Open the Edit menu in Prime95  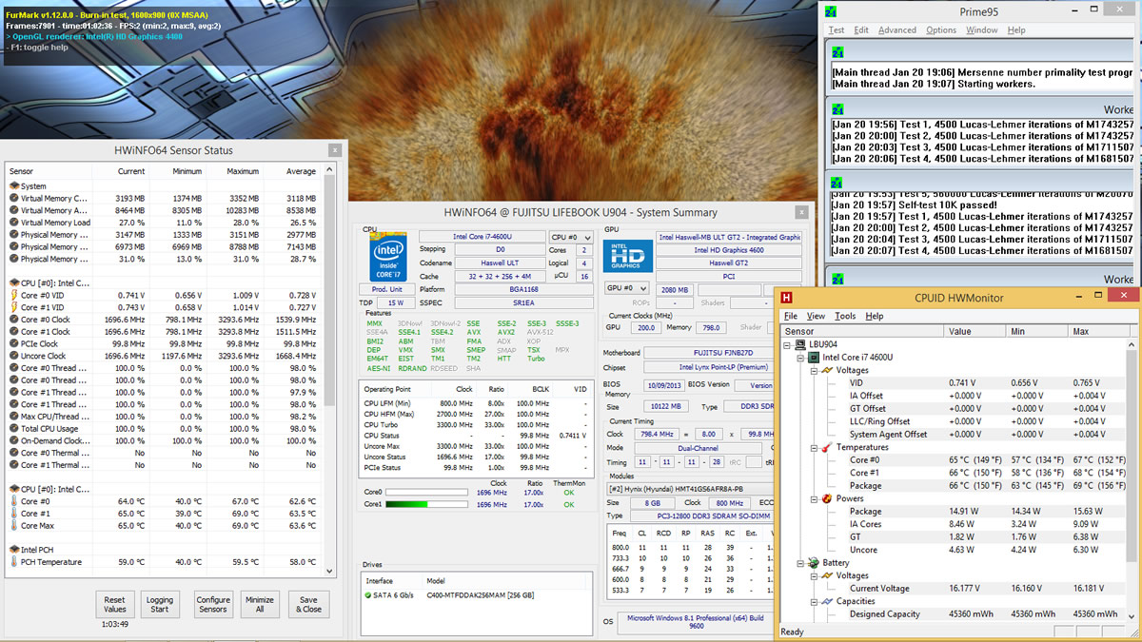click(x=861, y=29)
